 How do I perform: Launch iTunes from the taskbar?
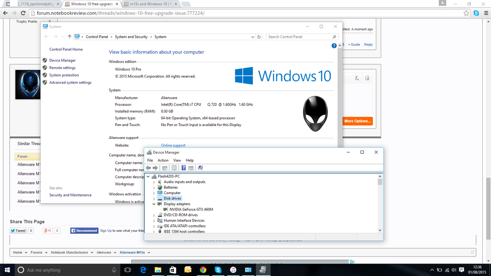pyautogui.click(x=233, y=270)
